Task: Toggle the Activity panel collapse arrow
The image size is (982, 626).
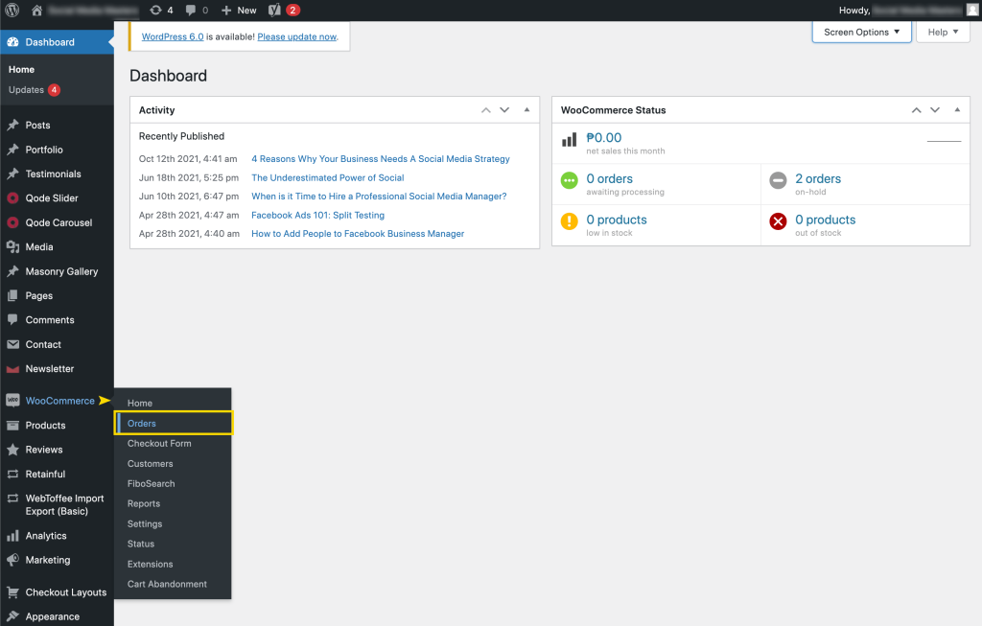Action: (526, 110)
